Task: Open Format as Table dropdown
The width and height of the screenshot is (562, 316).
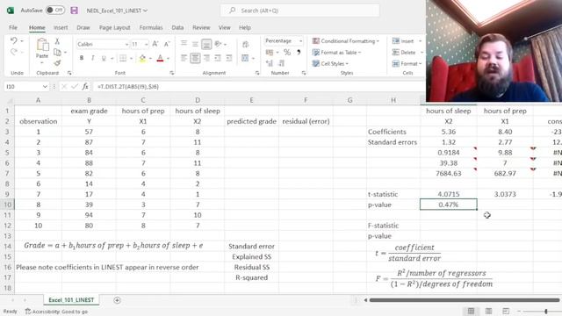Action: (336, 53)
